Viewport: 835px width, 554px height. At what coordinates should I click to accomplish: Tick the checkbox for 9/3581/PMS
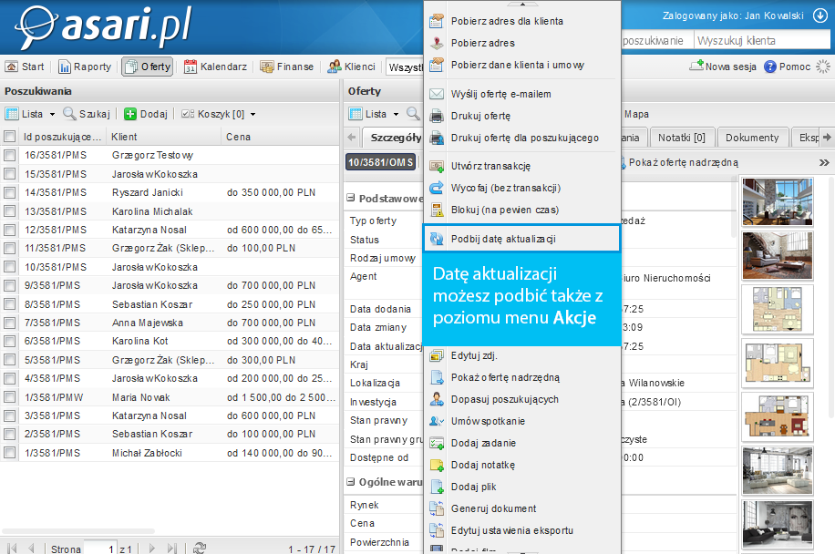(10, 286)
